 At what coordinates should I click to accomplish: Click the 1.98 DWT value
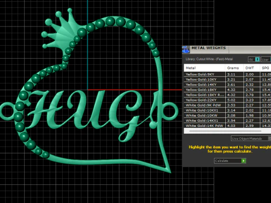pyautogui.click(x=250, y=116)
